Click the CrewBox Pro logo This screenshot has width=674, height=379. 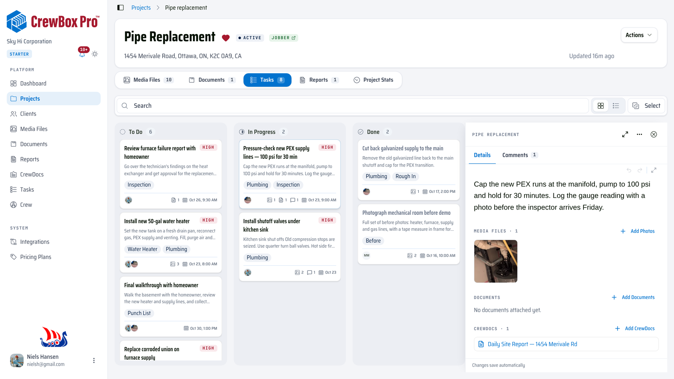(x=53, y=21)
